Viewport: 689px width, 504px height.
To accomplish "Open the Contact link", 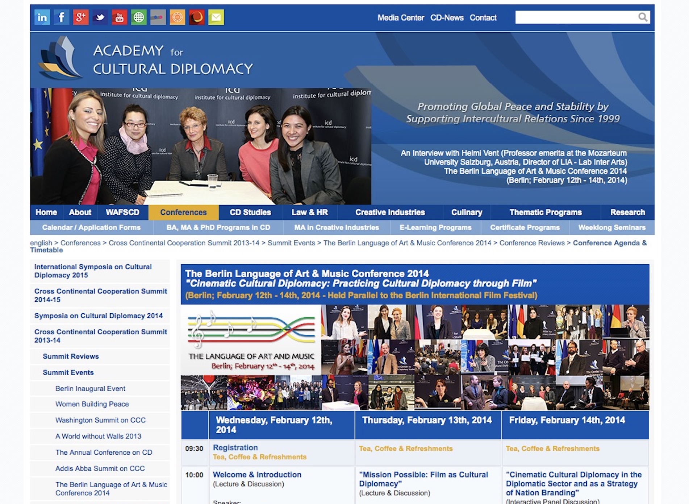I will point(483,18).
